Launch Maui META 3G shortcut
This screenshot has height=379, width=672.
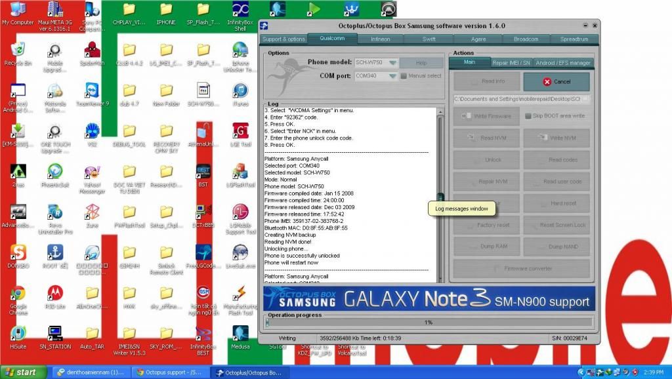[x=55, y=16]
